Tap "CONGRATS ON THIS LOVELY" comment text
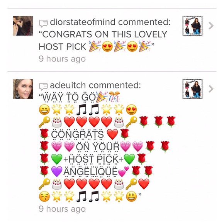The height and width of the screenshot is (224, 224). 105,34
